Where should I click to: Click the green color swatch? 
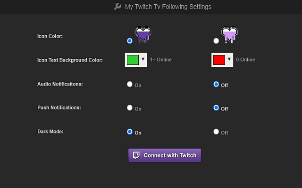(x=133, y=60)
